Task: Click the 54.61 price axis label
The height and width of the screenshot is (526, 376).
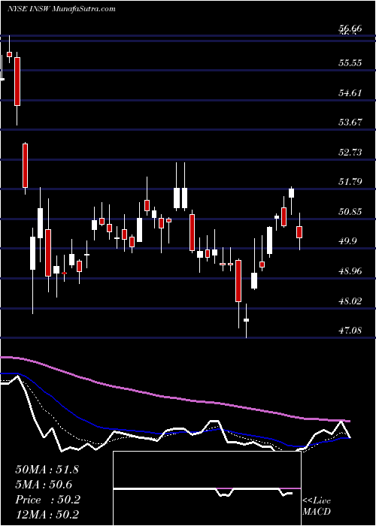Action: click(x=350, y=92)
